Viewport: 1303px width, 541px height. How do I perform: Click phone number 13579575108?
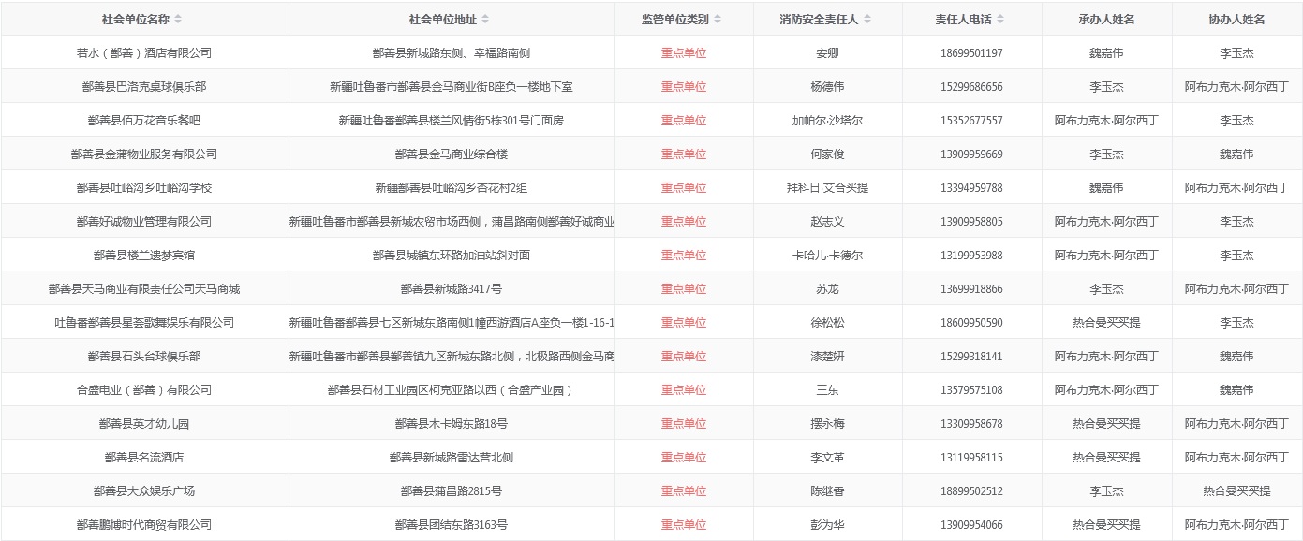[971, 390]
